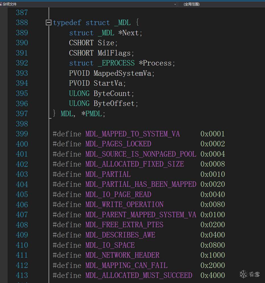Click MDL_ALLOCATED_FIXED_SIZE macro name
The height and width of the screenshot is (283, 265).
click(135, 164)
